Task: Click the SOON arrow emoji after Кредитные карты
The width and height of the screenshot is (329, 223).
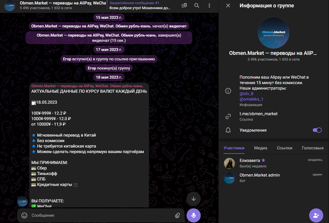Action: (76, 185)
